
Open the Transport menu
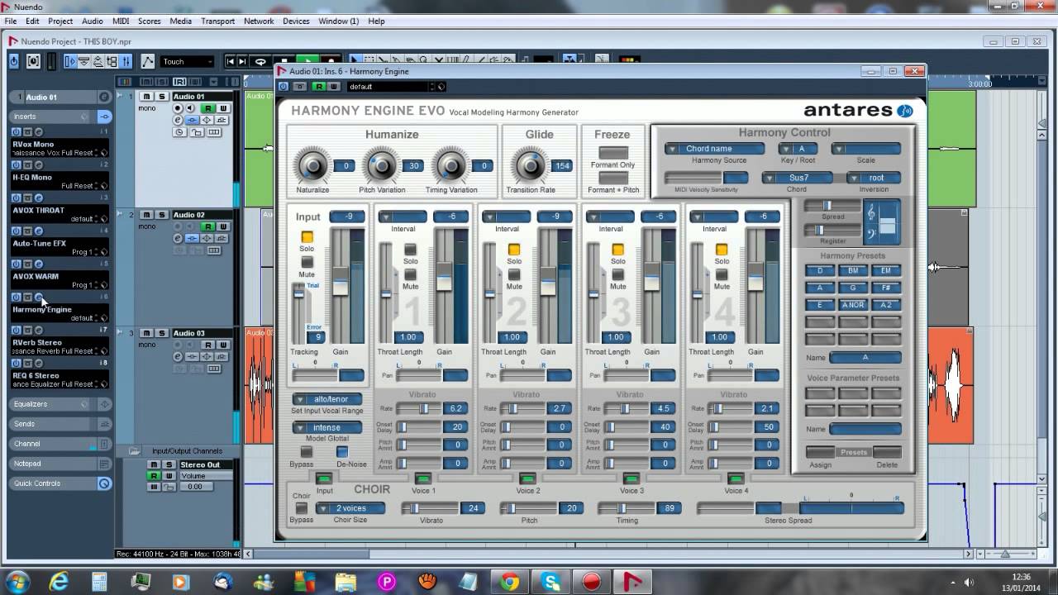click(x=218, y=21)
